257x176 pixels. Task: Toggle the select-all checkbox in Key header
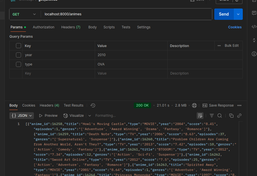click(x=18, y=46)
